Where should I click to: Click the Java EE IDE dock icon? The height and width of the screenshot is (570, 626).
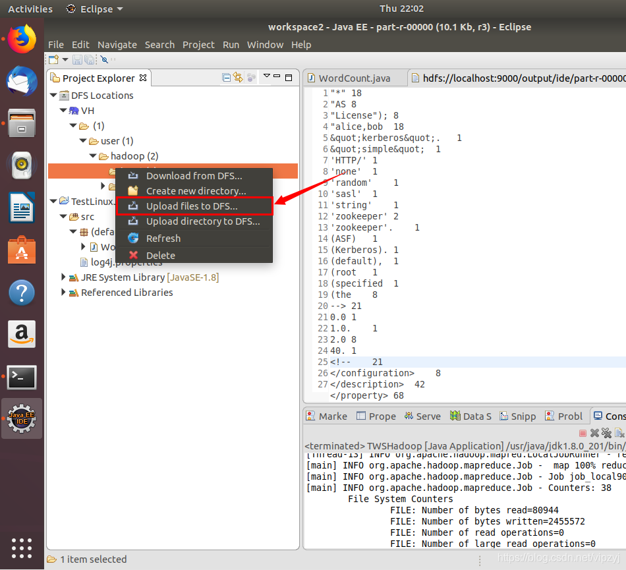point(22,418)
